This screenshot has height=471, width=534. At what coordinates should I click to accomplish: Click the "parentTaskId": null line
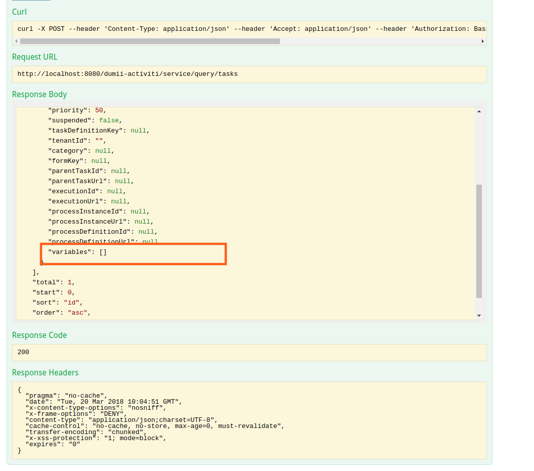point(89,171)
